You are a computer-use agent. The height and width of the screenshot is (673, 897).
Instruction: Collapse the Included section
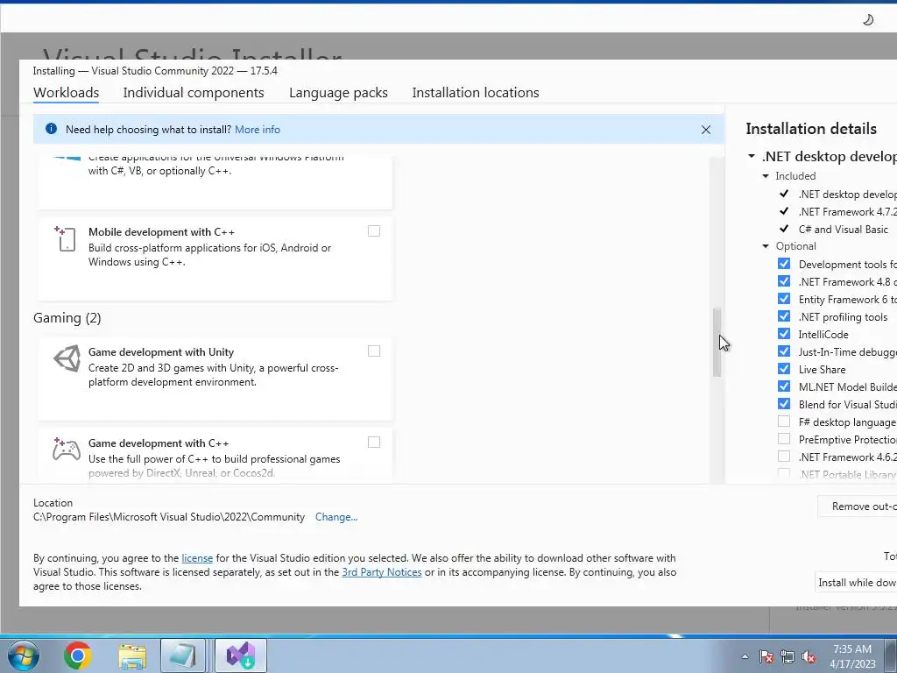[x=766, y=176]
